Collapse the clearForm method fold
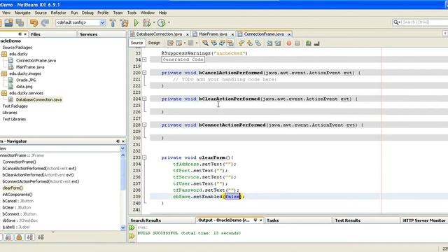 click(144, 157)
